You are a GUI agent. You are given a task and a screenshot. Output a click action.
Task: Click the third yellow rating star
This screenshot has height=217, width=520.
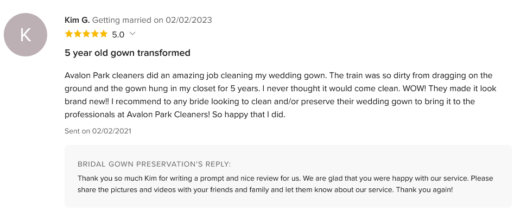[x=86, y=34]
